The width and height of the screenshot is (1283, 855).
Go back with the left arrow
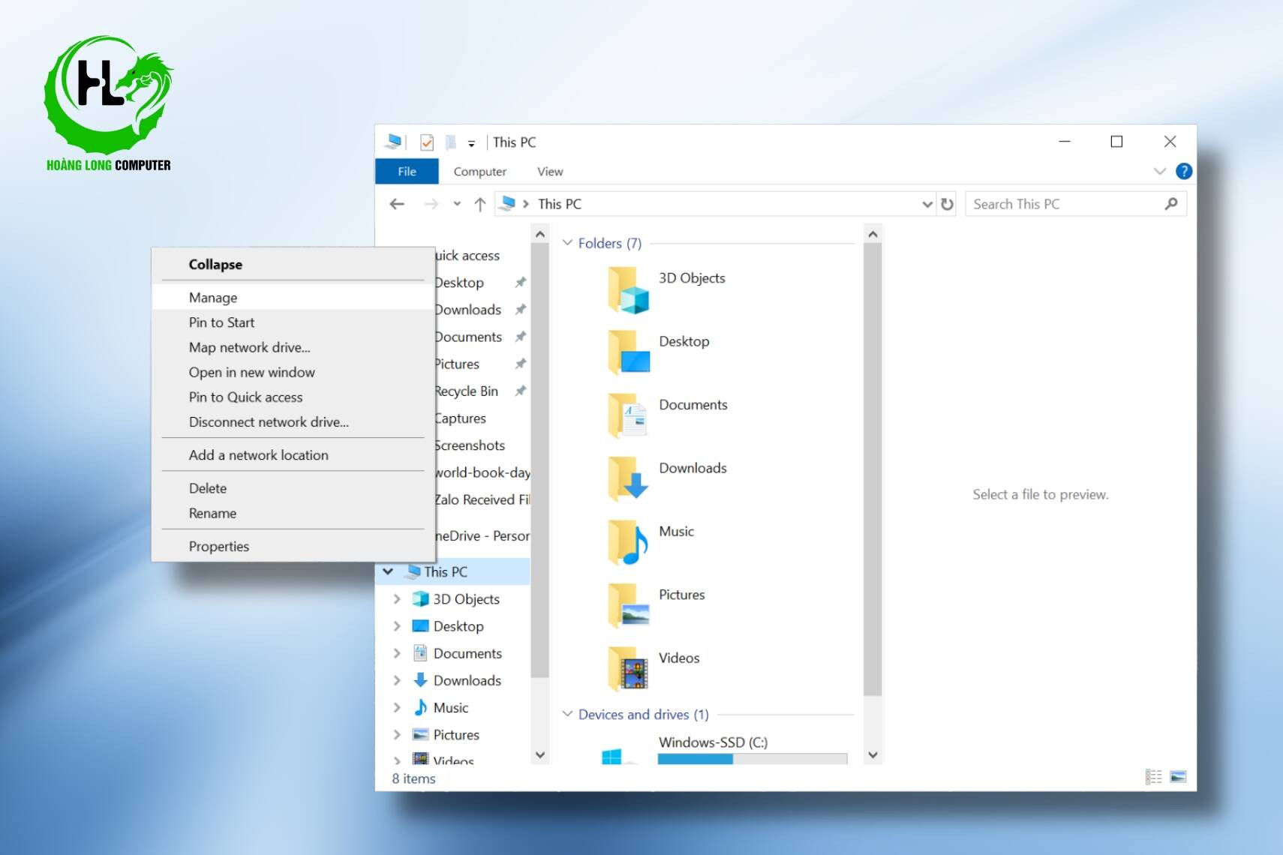tap(397, 204)
